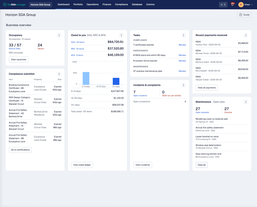Viewport: 257px width, 207px height.
Task: Open Mira Saadeh payment row
Action: [x=222, y=69]
